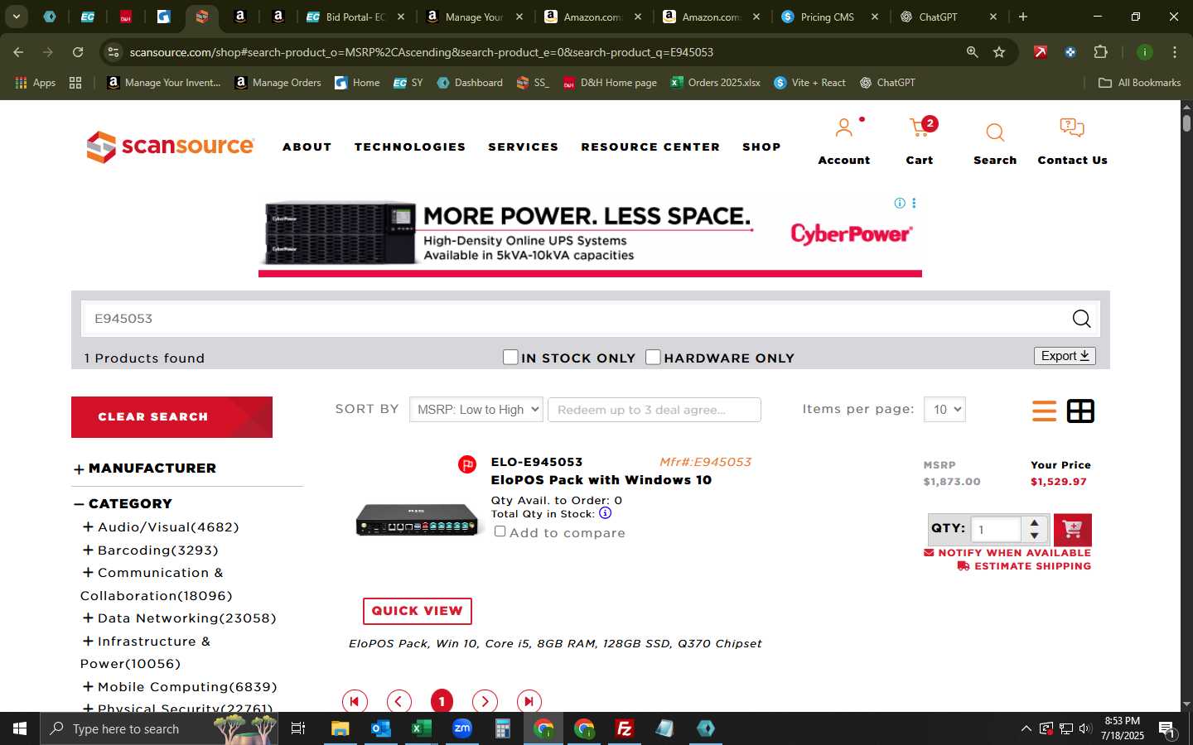Switch to the Pricing CMS tab
The height and width of the screenshot is (745, 1193).
[827, 17]
